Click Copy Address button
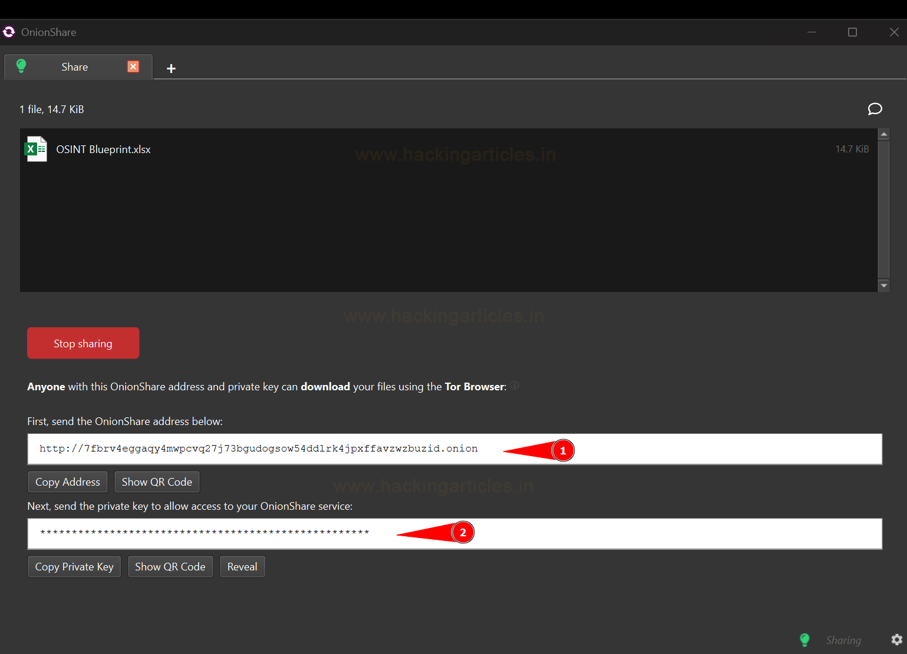Viewport: 907px width, 654px height. [68, 482]
